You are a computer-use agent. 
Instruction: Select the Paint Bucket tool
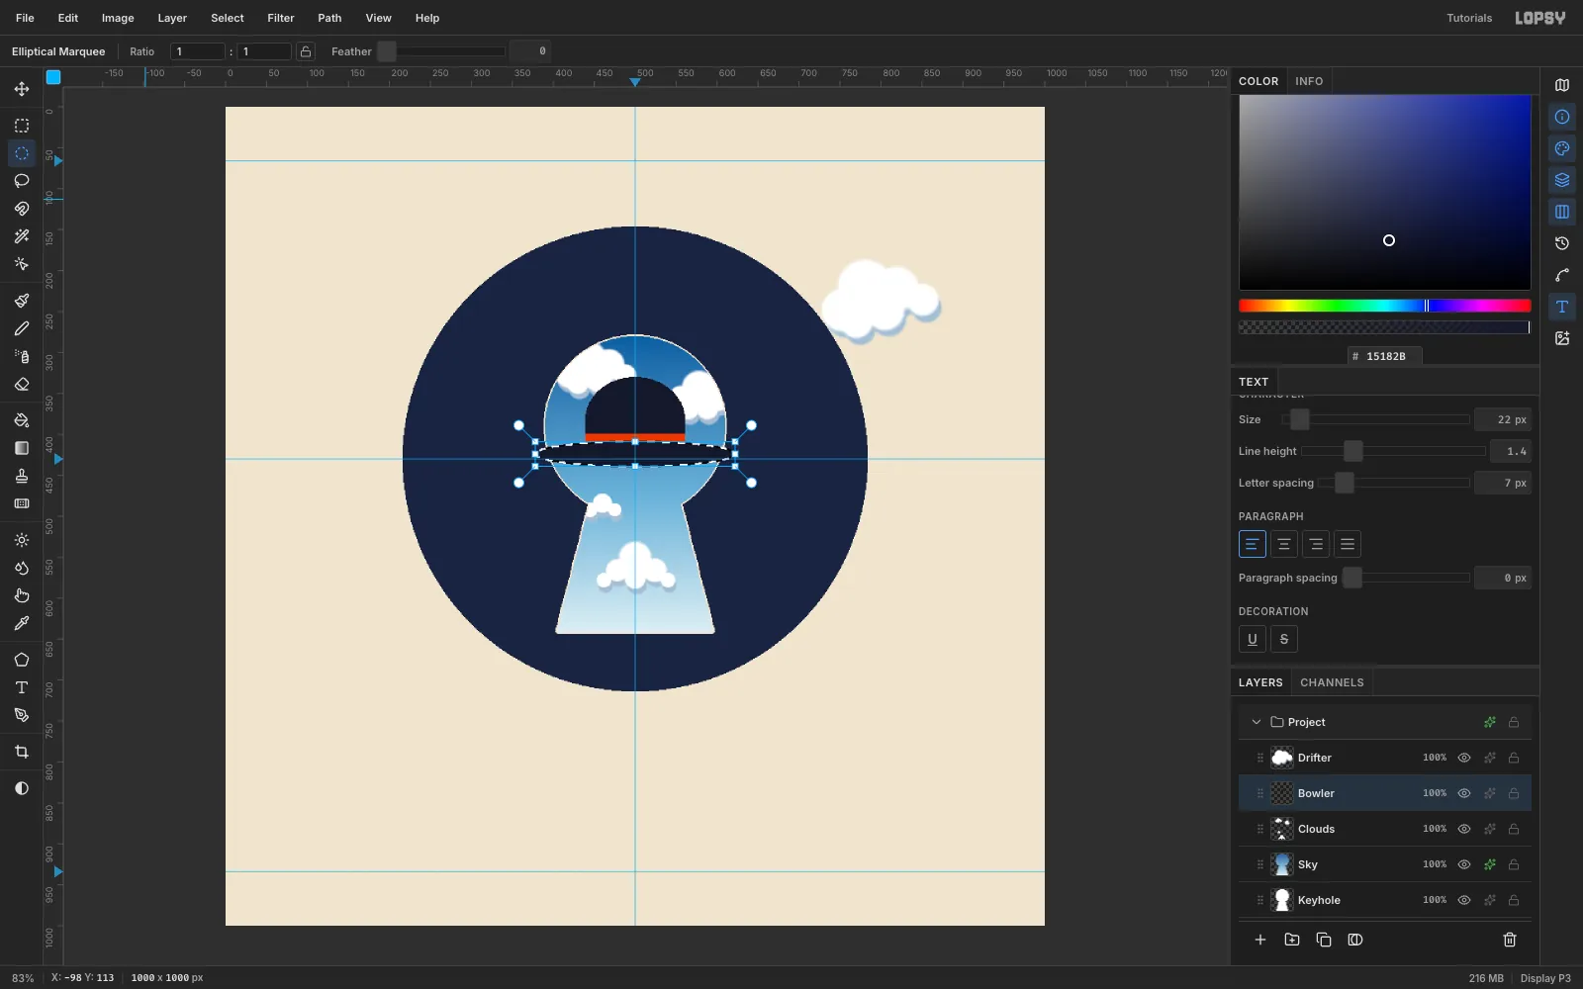pyautogui.click(x=22, y=420)
